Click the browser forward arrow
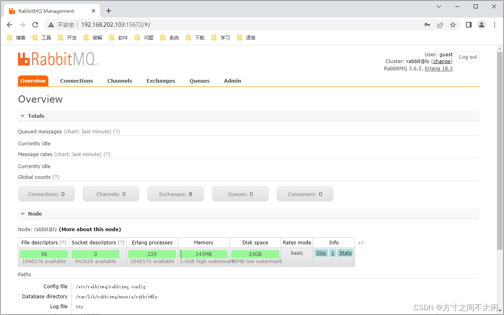 coord(22,25)
